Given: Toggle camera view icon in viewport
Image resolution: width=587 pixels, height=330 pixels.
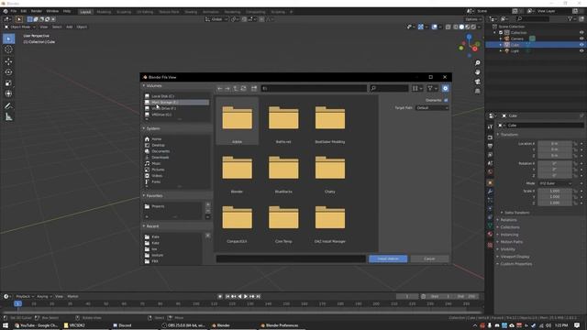Looking at the screenshot, I should [477, 82].
